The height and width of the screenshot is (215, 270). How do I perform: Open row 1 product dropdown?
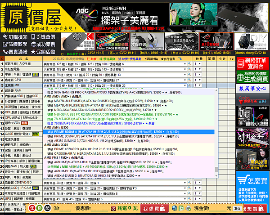(x=115, y=64)
